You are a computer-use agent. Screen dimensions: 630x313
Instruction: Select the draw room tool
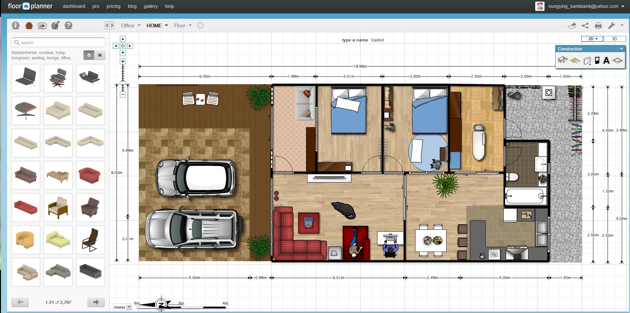click(x=563, y=60)
